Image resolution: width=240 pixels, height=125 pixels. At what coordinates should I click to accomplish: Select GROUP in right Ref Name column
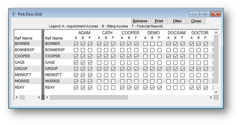coord(51,68)
